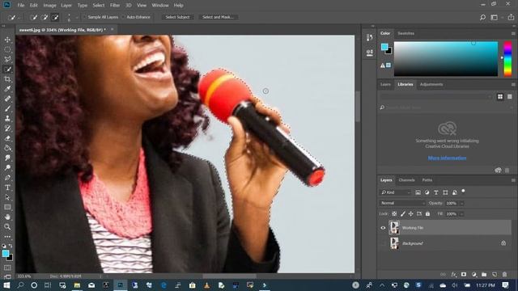518x291 pixels.
Task: Switch to the Channels tab
Action: pyautogui.click(x=406, y=180)
